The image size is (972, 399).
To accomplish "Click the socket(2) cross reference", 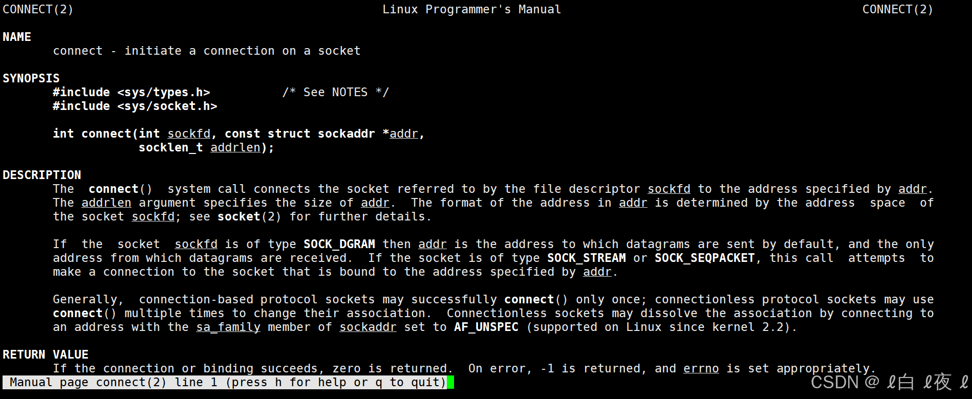I will (x=249, y=216).
